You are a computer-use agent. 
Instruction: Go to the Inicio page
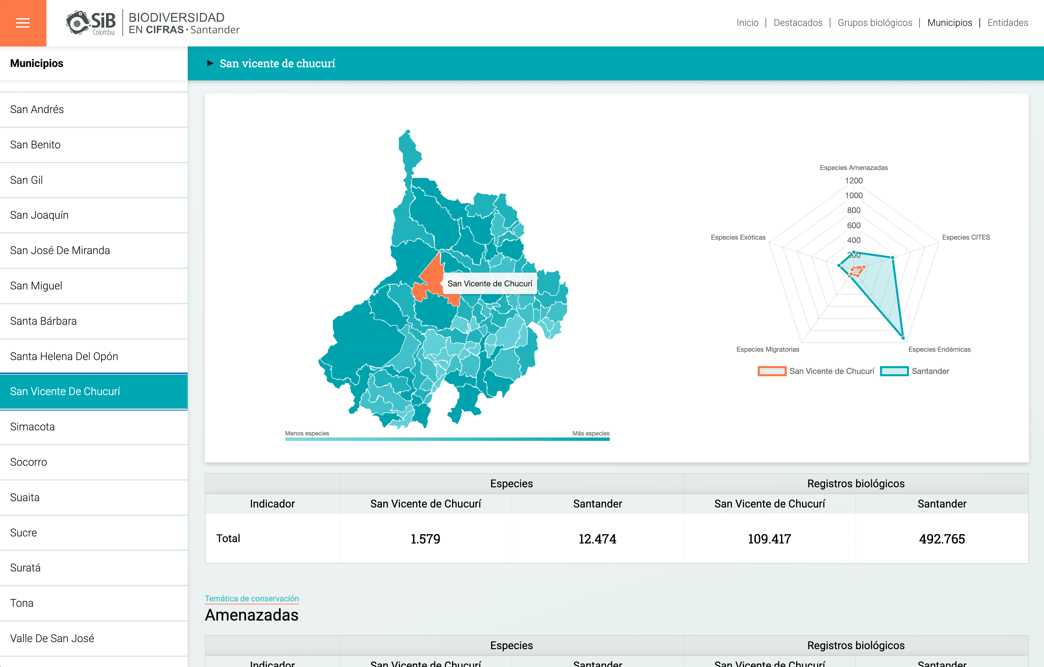click(x=747, y=23)
